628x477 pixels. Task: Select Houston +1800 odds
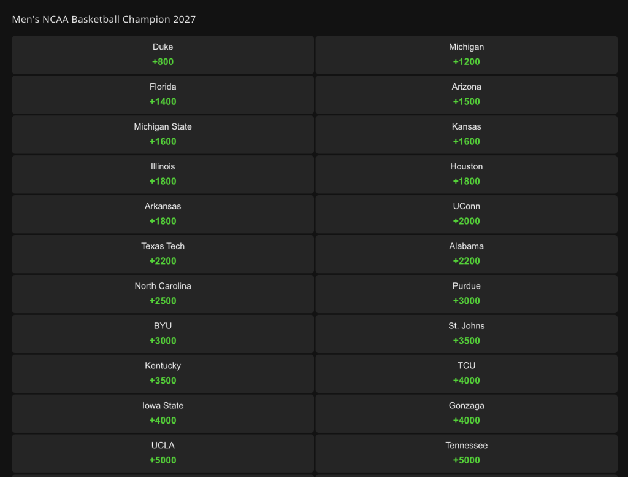(466, 174)
